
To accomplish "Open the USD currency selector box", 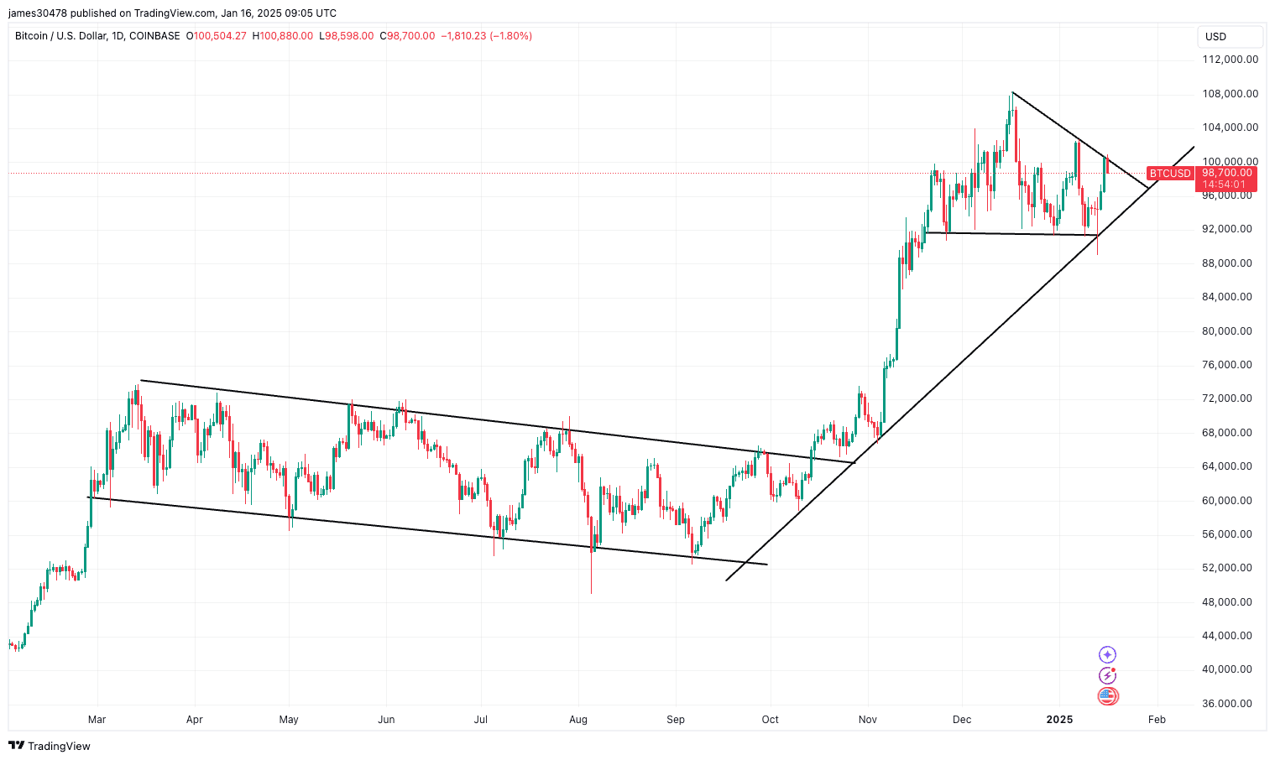I will [1230, 37].
